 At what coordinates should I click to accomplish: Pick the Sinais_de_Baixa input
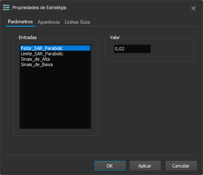pos(55,64)
